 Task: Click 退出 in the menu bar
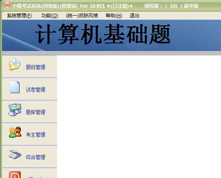[135, 16]
